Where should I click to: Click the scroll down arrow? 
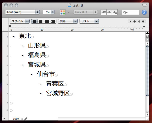pos(147,114)
